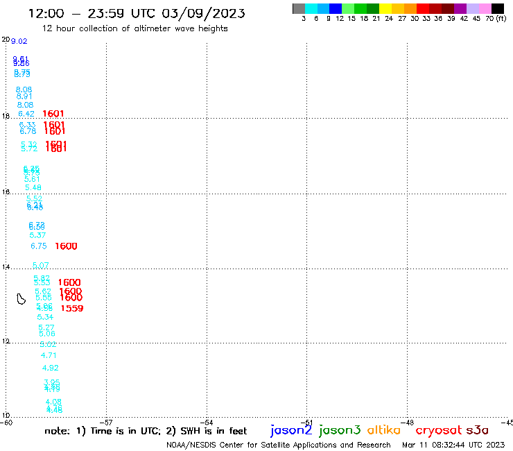Click the longitude axis label -54

pos(207,423)
